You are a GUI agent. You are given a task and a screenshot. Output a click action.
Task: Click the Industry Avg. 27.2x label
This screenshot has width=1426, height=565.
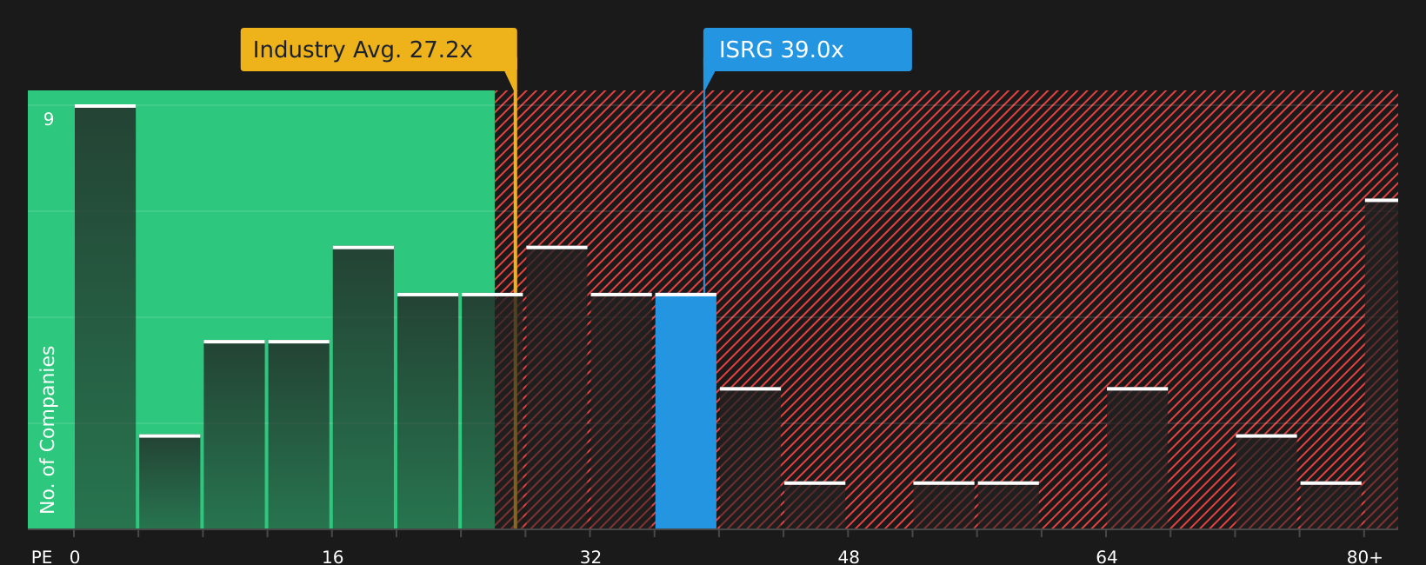tap(378, 50)
